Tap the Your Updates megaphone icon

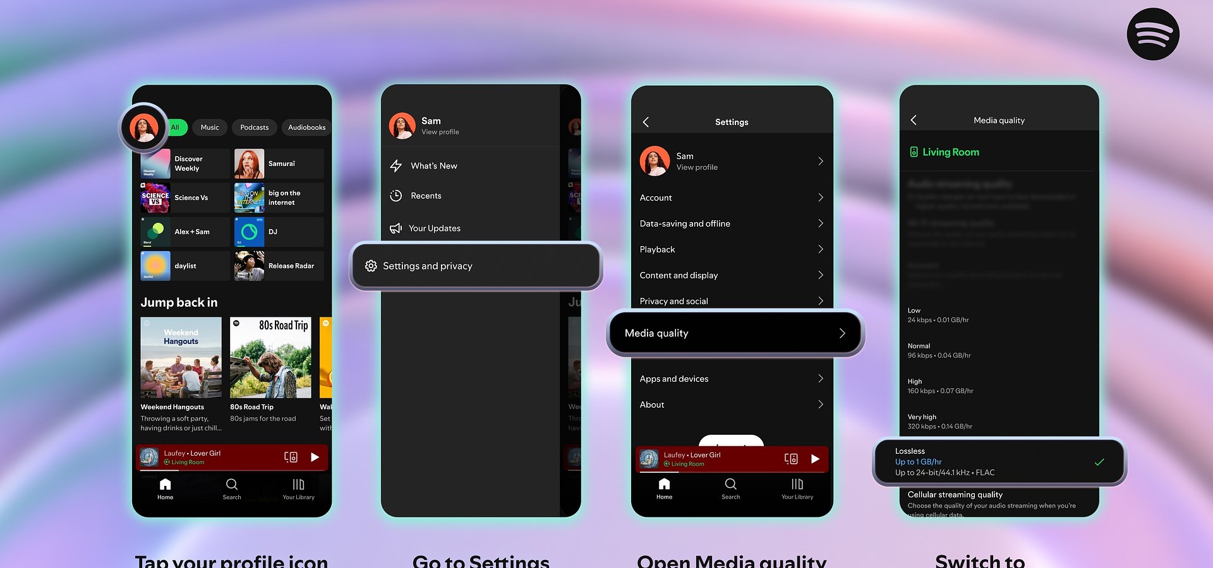pos(396,228)
